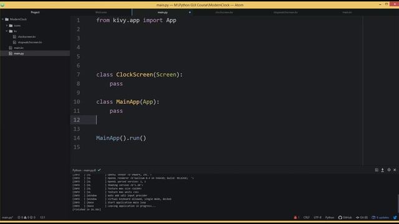Click 'Leaving application in progress' log line
399x224 pixels.
tap(132, 206)
